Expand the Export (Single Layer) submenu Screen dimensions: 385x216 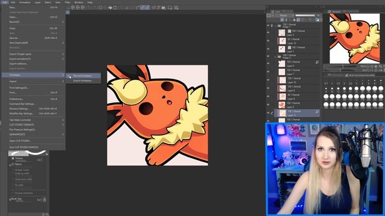pos(34,54)
